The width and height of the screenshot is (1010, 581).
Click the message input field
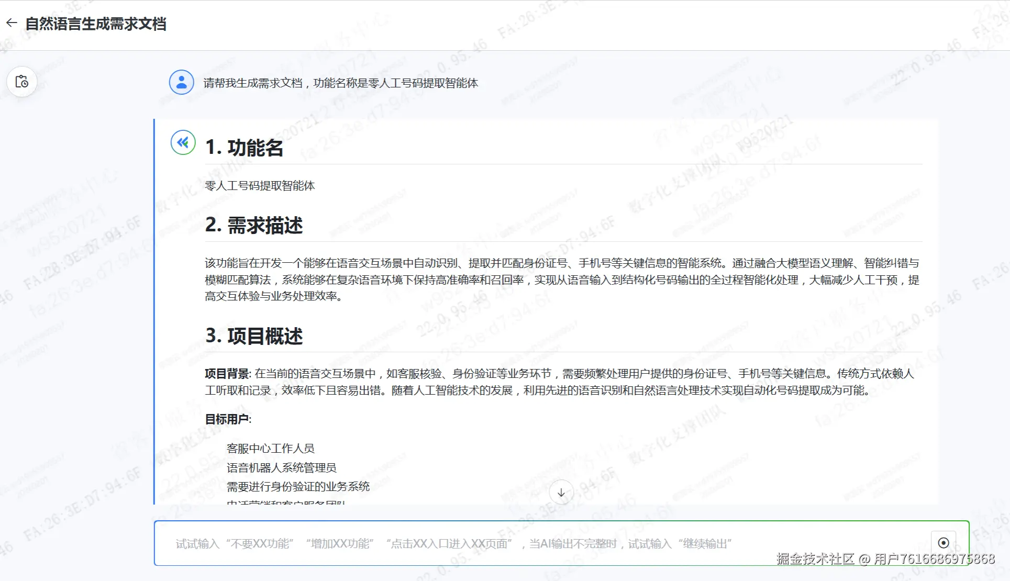(524, 543)
